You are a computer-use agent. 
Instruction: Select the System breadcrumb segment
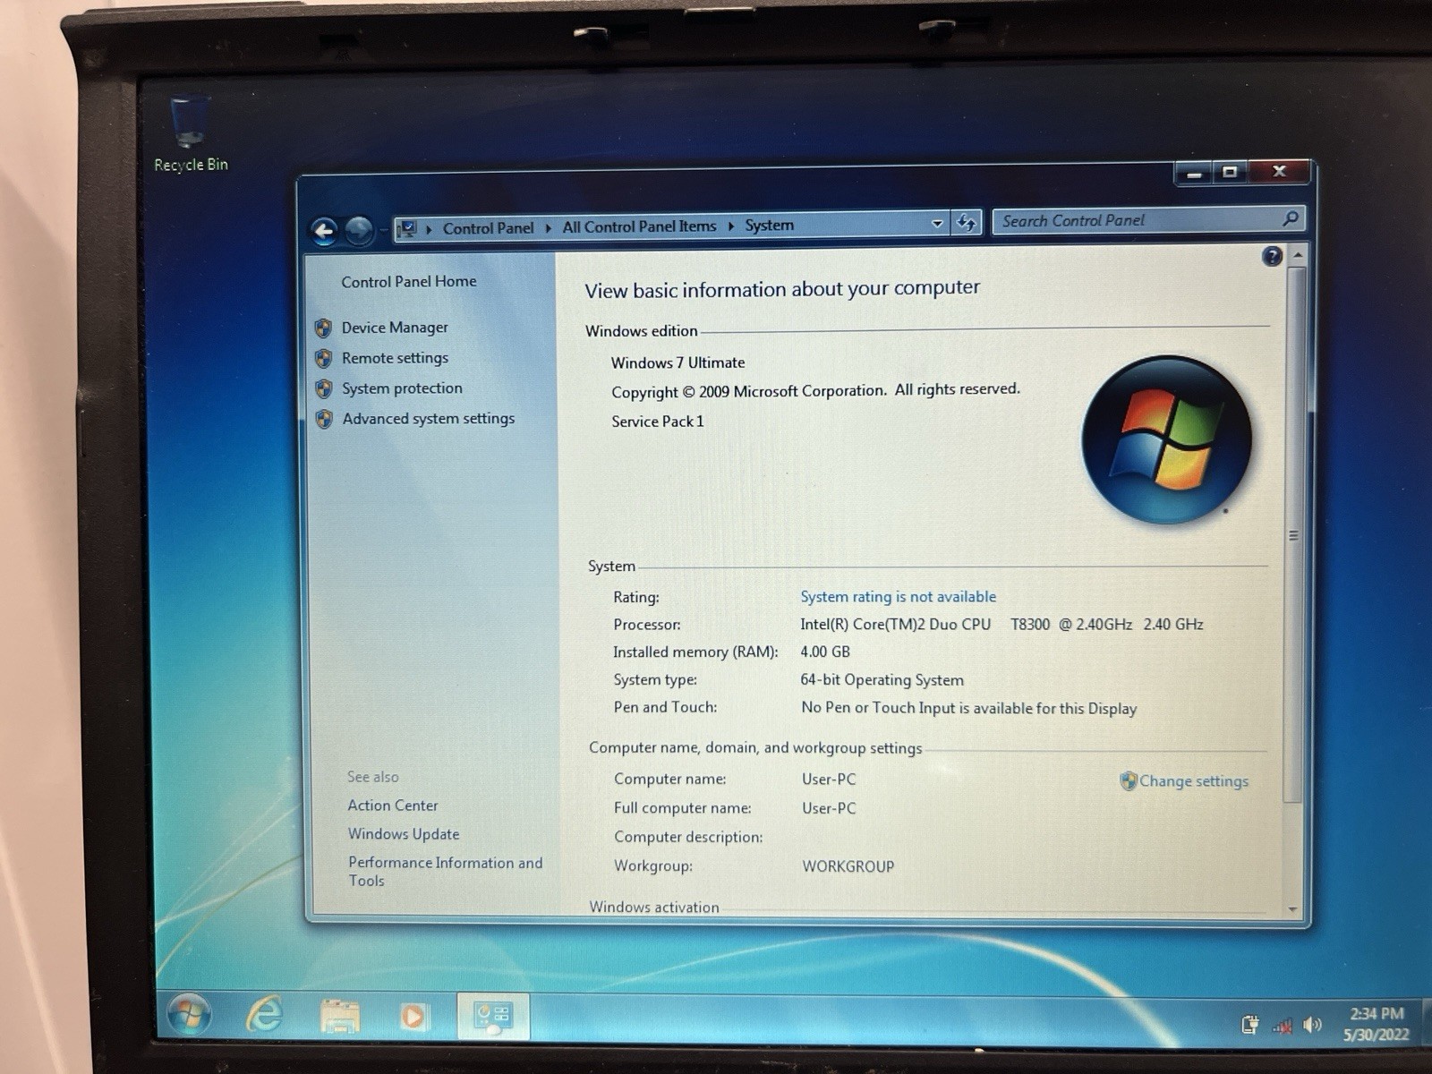tap(769, 225)
